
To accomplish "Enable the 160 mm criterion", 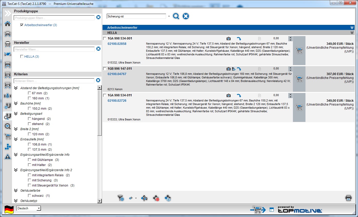I will [x=30, y=98].
